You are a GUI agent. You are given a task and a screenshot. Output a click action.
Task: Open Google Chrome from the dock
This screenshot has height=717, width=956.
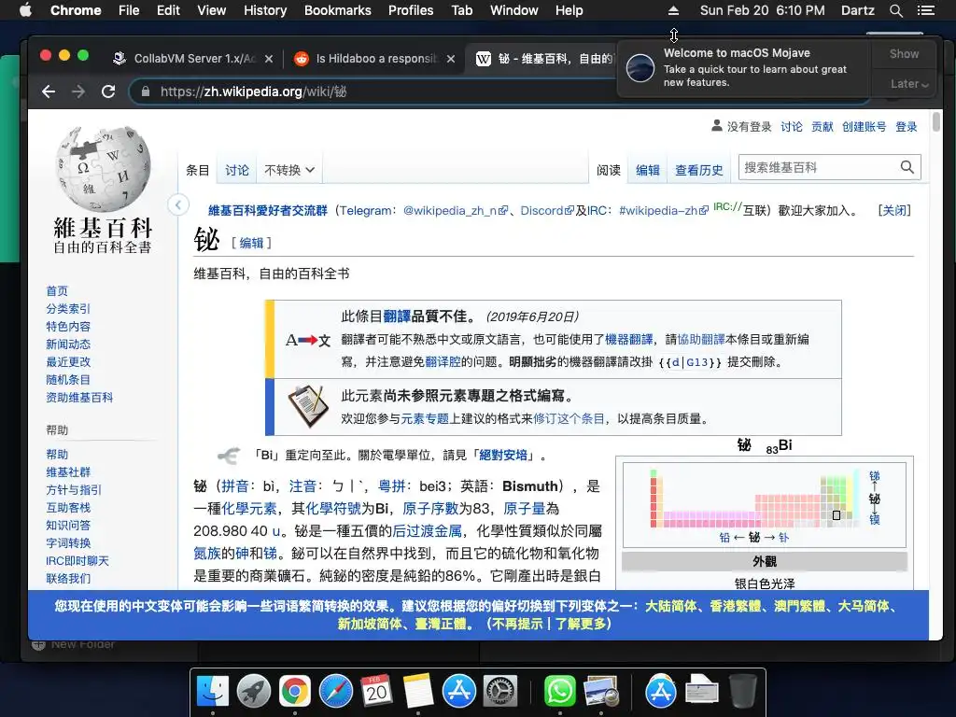coord(295,692)
